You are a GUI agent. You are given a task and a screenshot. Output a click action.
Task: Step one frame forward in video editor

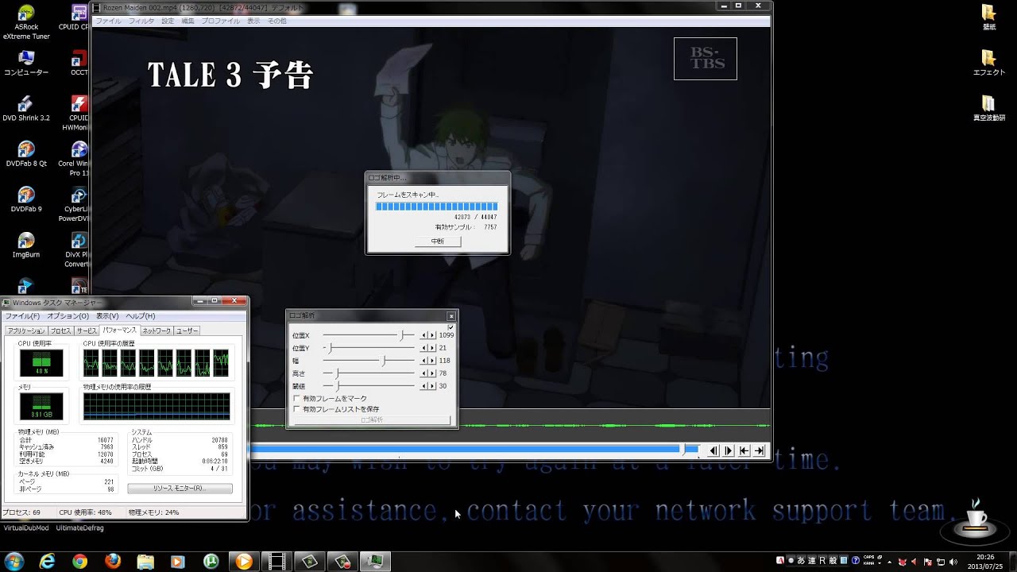click(729, 450)
